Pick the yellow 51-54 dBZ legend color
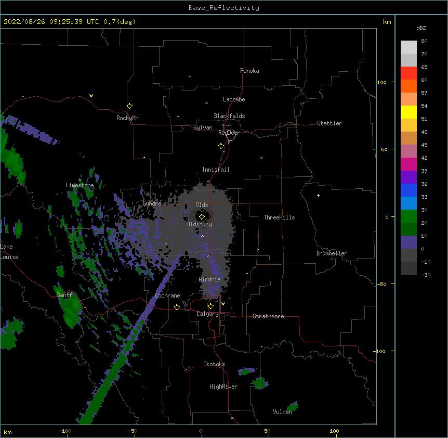The width and height of the screenshot is (448, 438). click(x=409, y=112)
